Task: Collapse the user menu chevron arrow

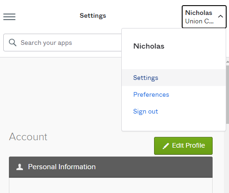Action: 221,16
